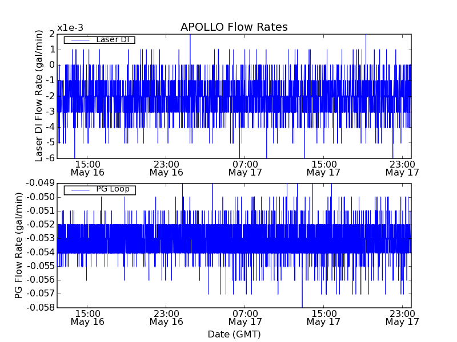Select the Laser DI legend label
Image resolution: width=457 pixels, height=342 pixels.
coord(114,40)
